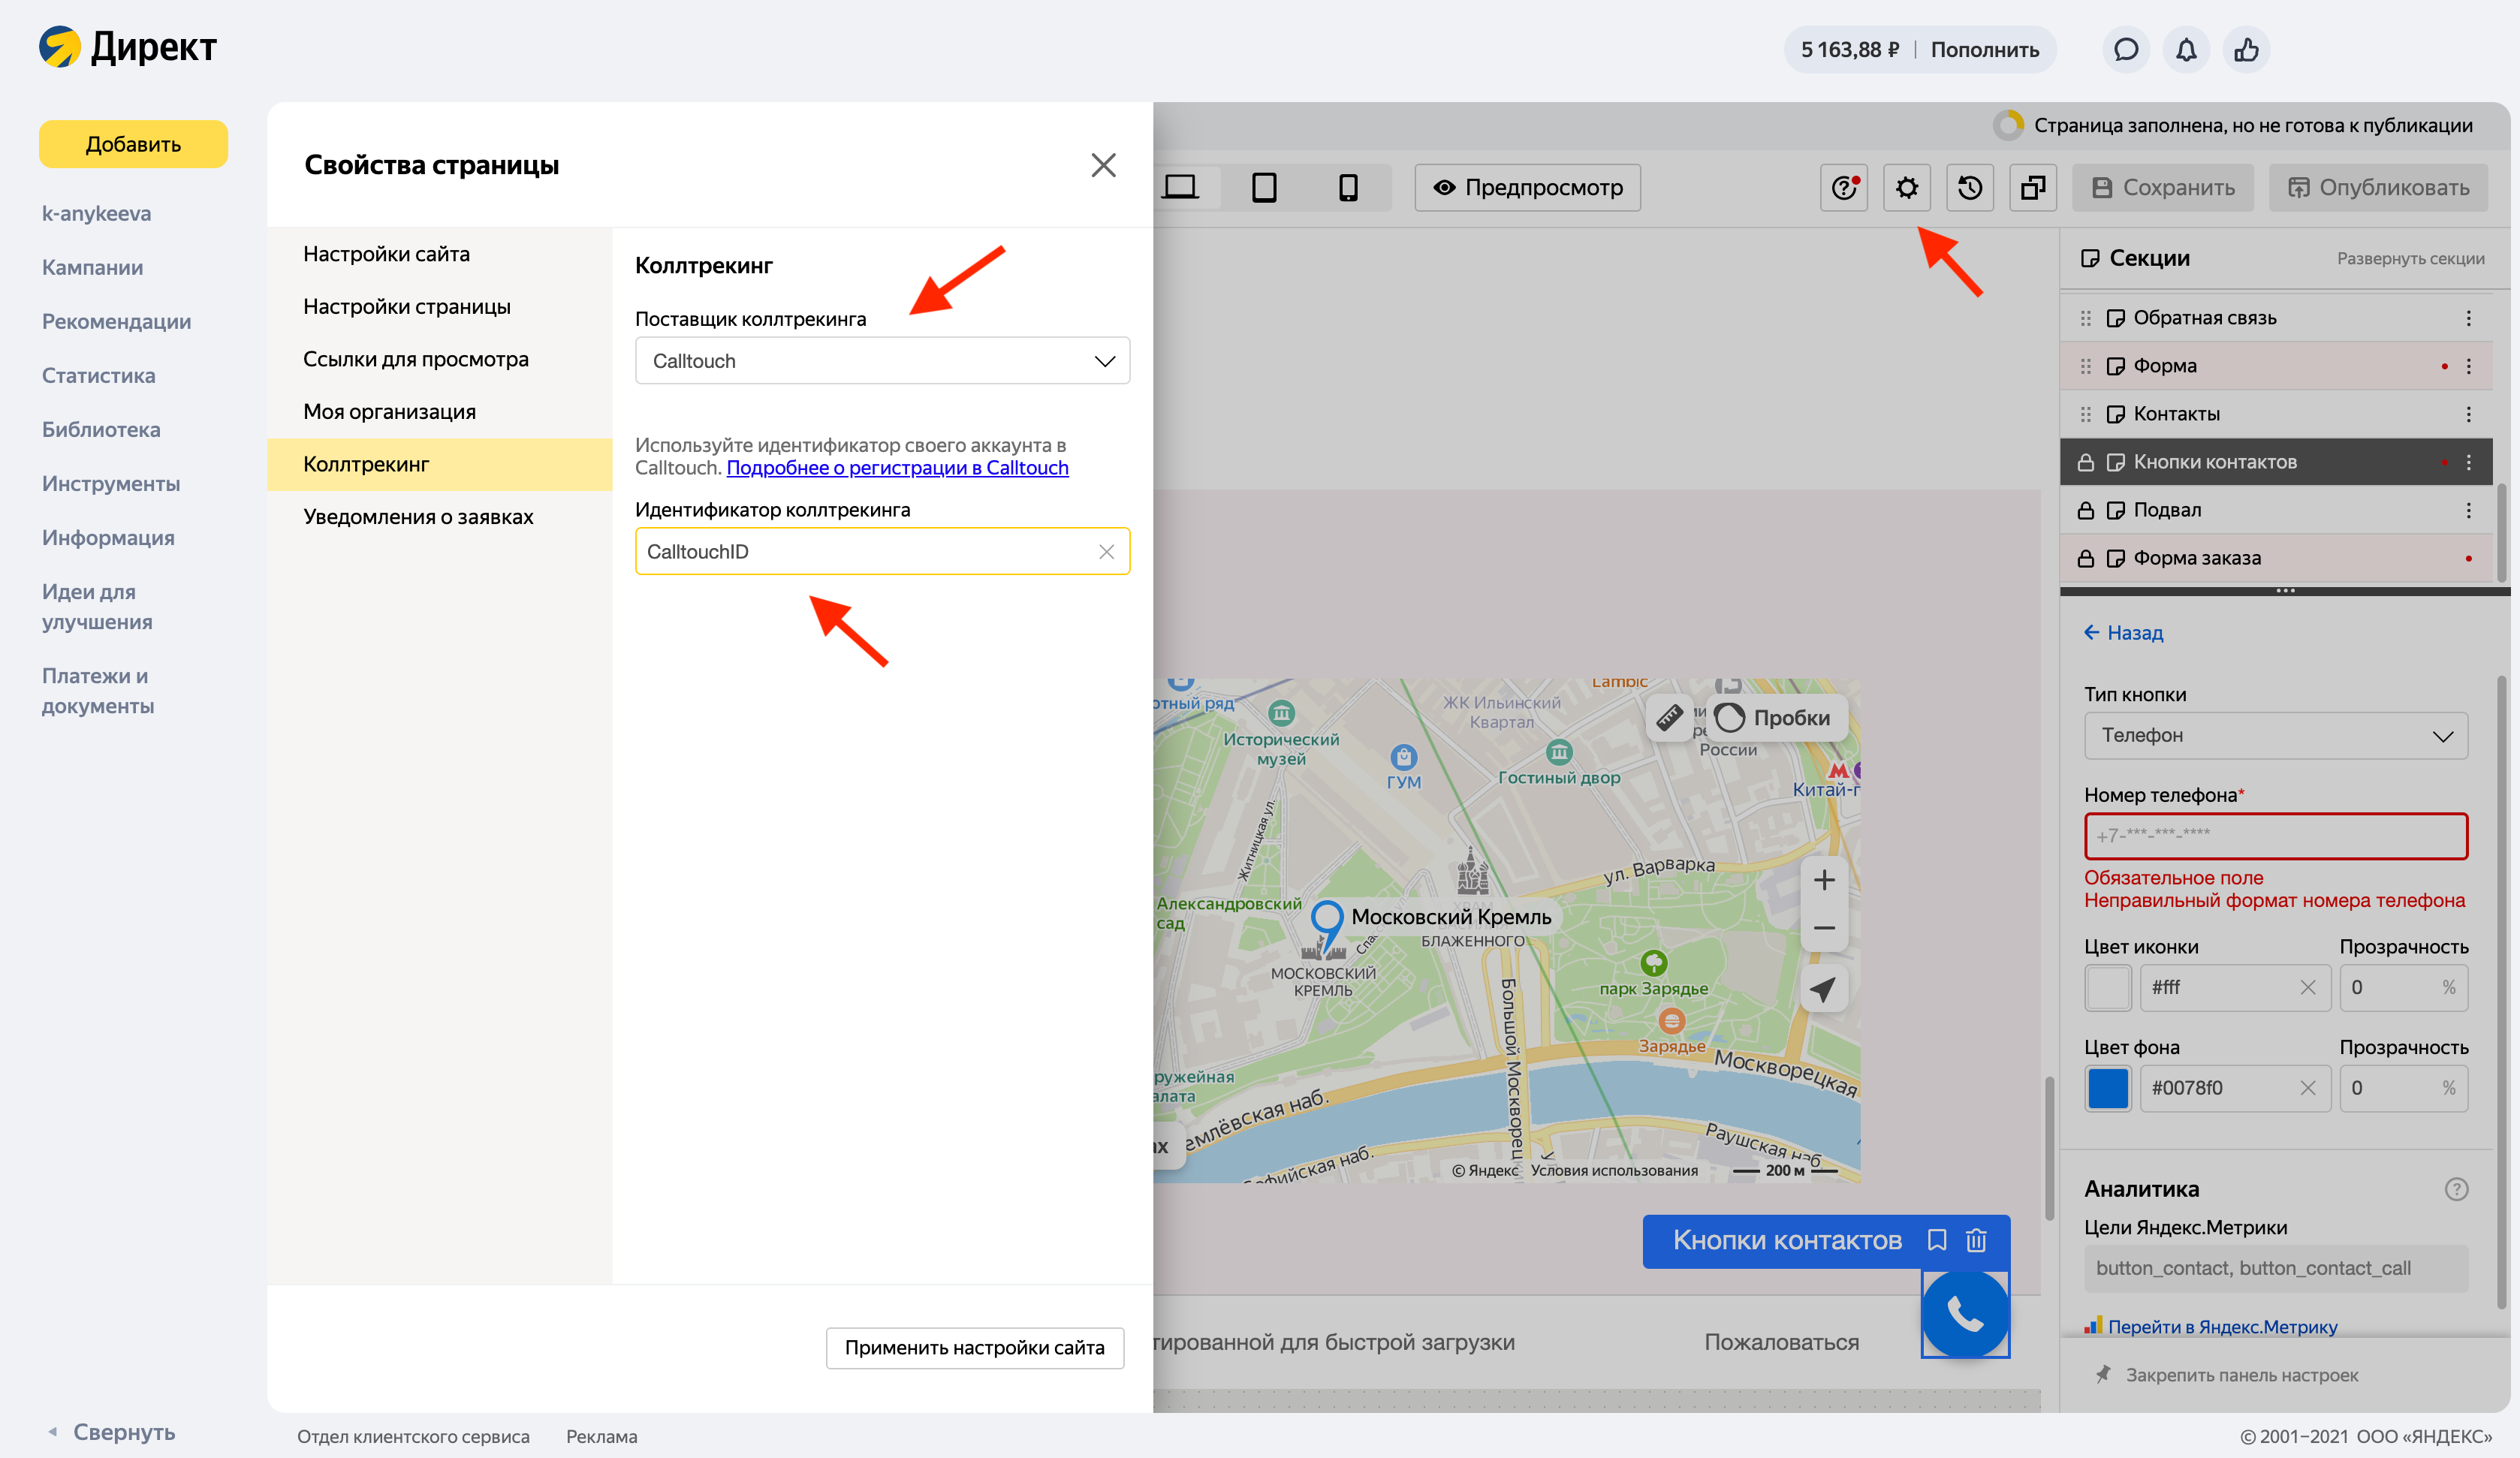
Task: Click the Назад back link
Action: pyautogui.click(x=2123, y=633)
